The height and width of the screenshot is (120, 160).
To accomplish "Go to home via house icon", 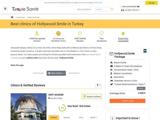I will (x=12, y=17).
